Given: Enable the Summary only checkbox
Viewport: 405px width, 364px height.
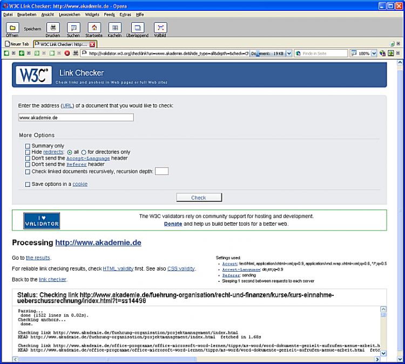Looking at the screenshot, I should pos(28,146).
